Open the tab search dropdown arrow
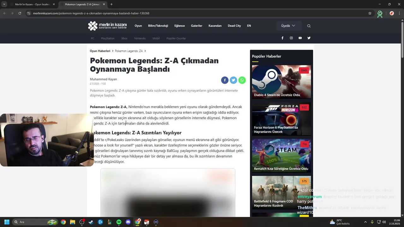Viewport: 404px width, 227px height. click(x=4, y=4)
